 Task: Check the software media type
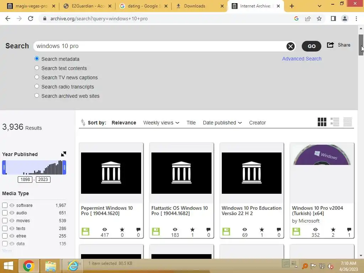pyautogui.click(x=5, y=205)
